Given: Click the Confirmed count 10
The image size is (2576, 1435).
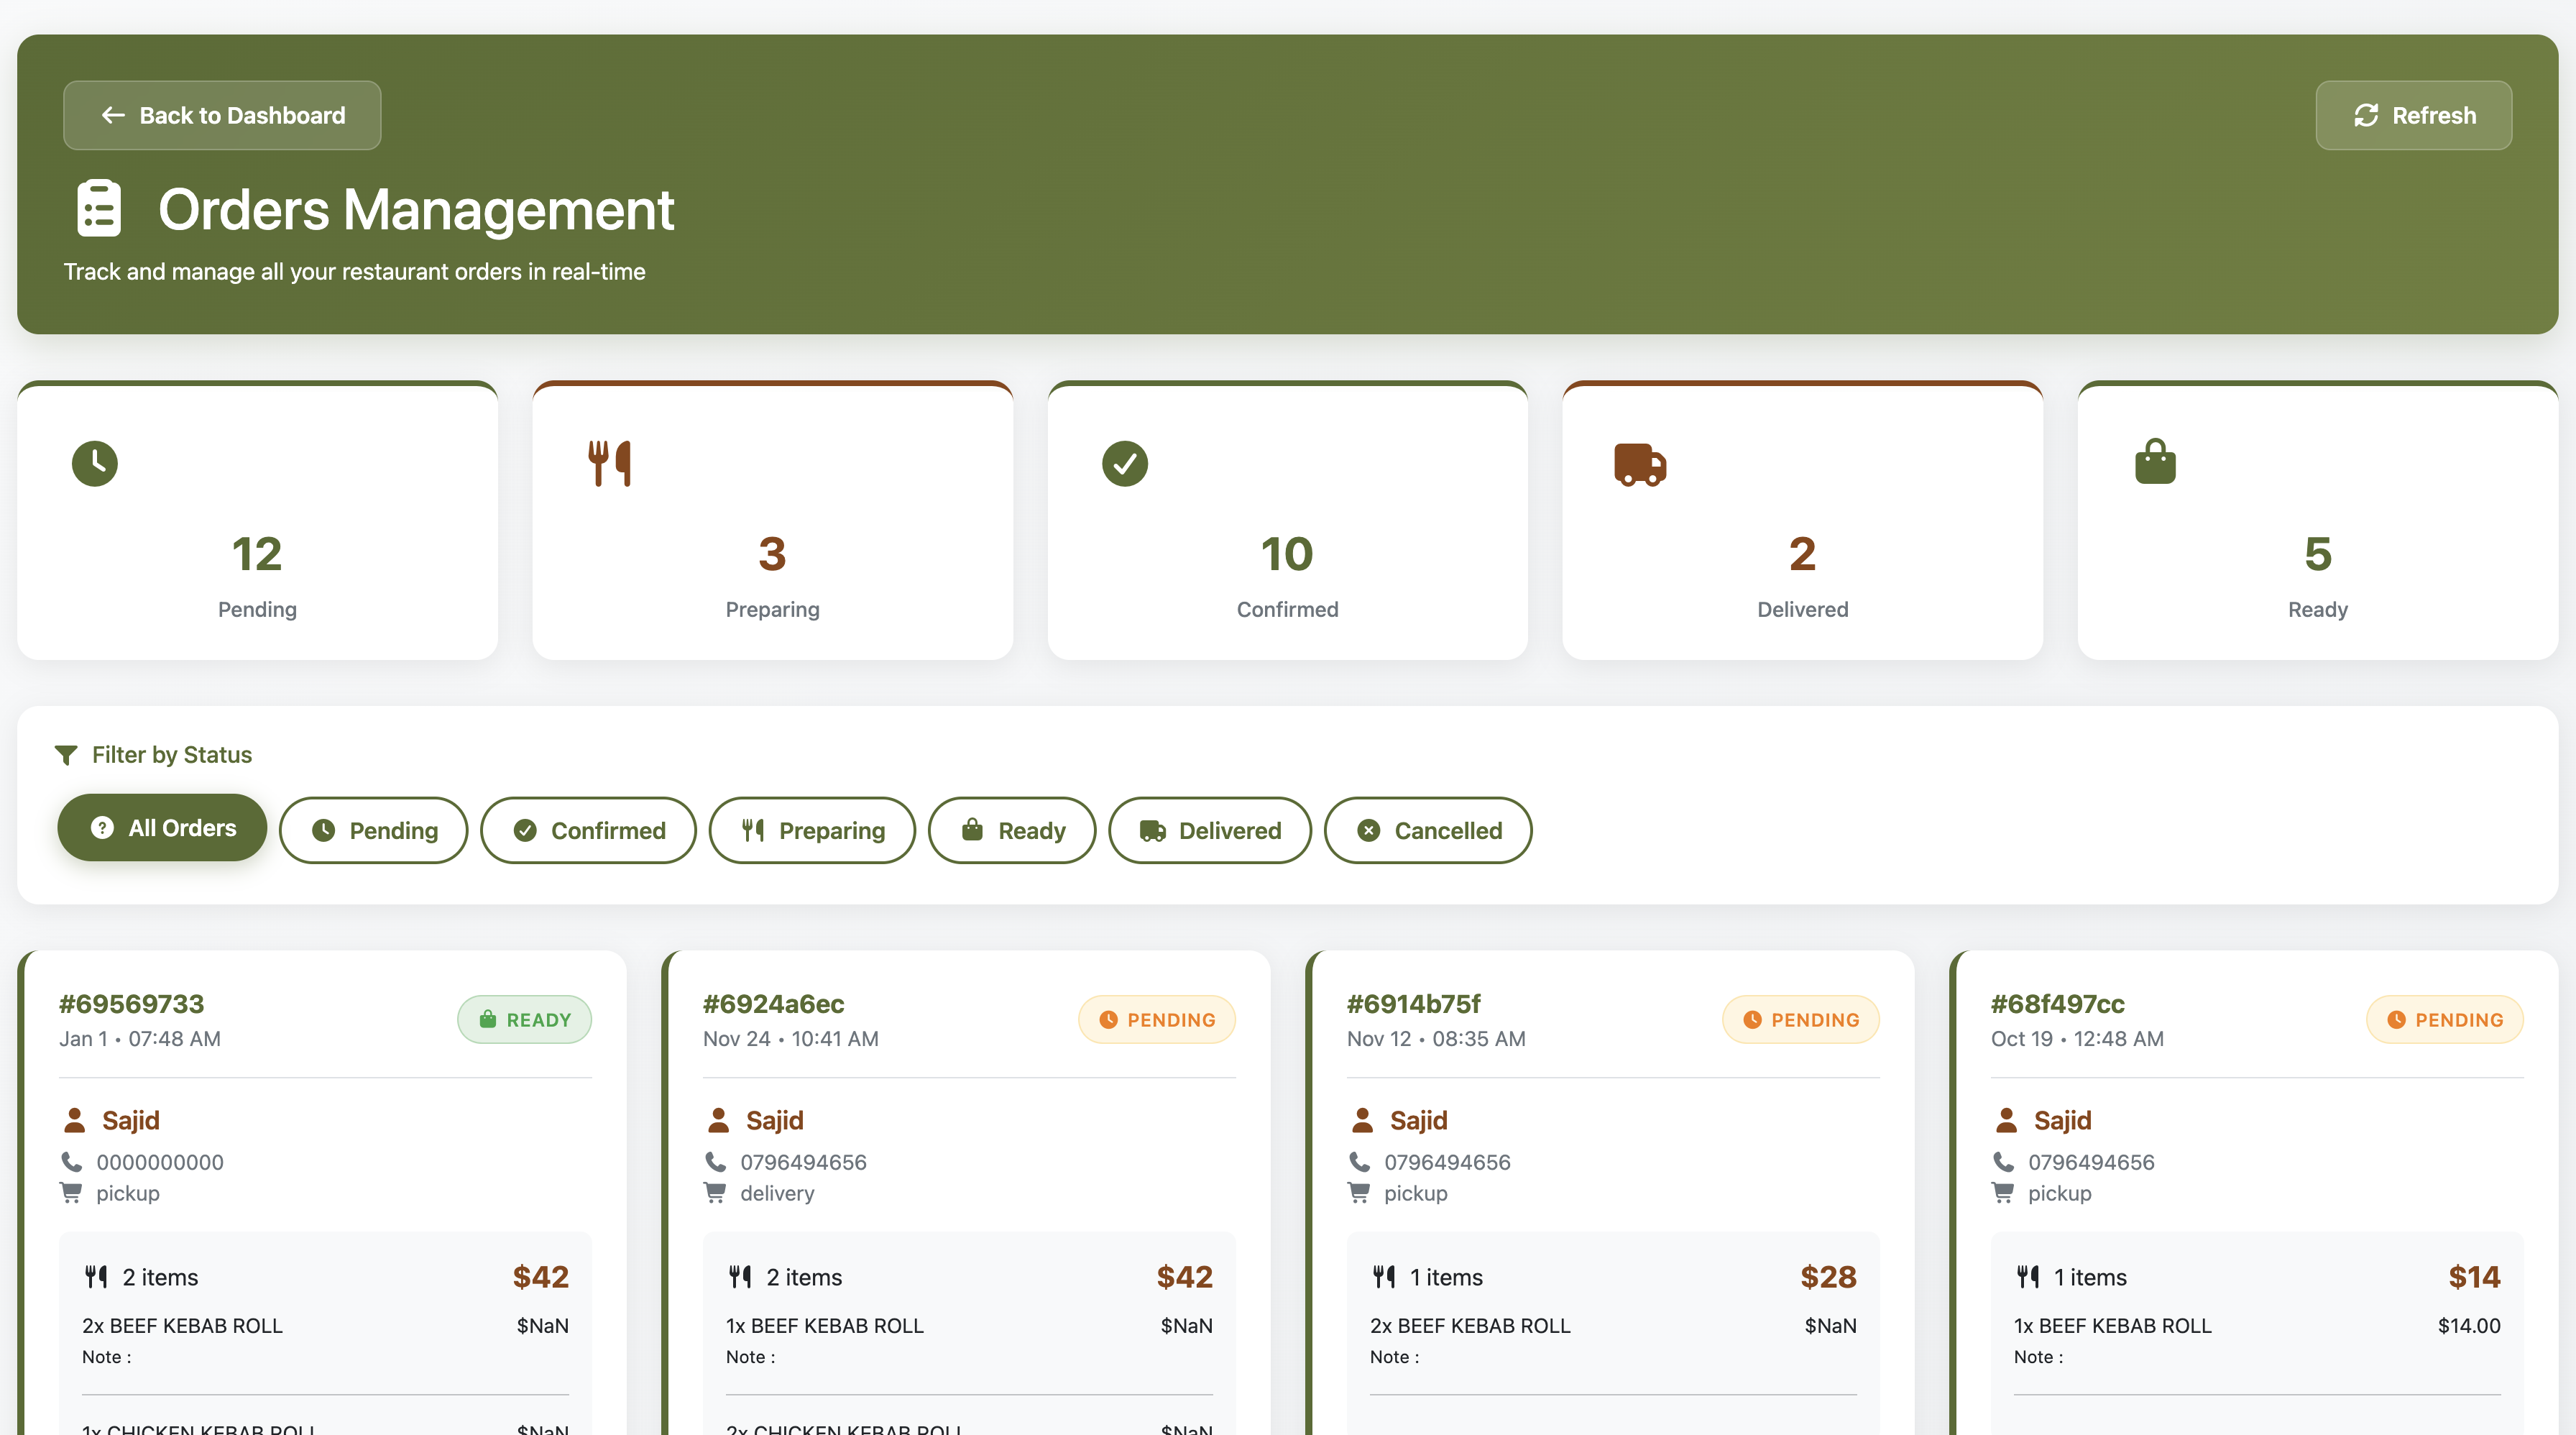Looking at the screenshot, I should [1287, 554].
